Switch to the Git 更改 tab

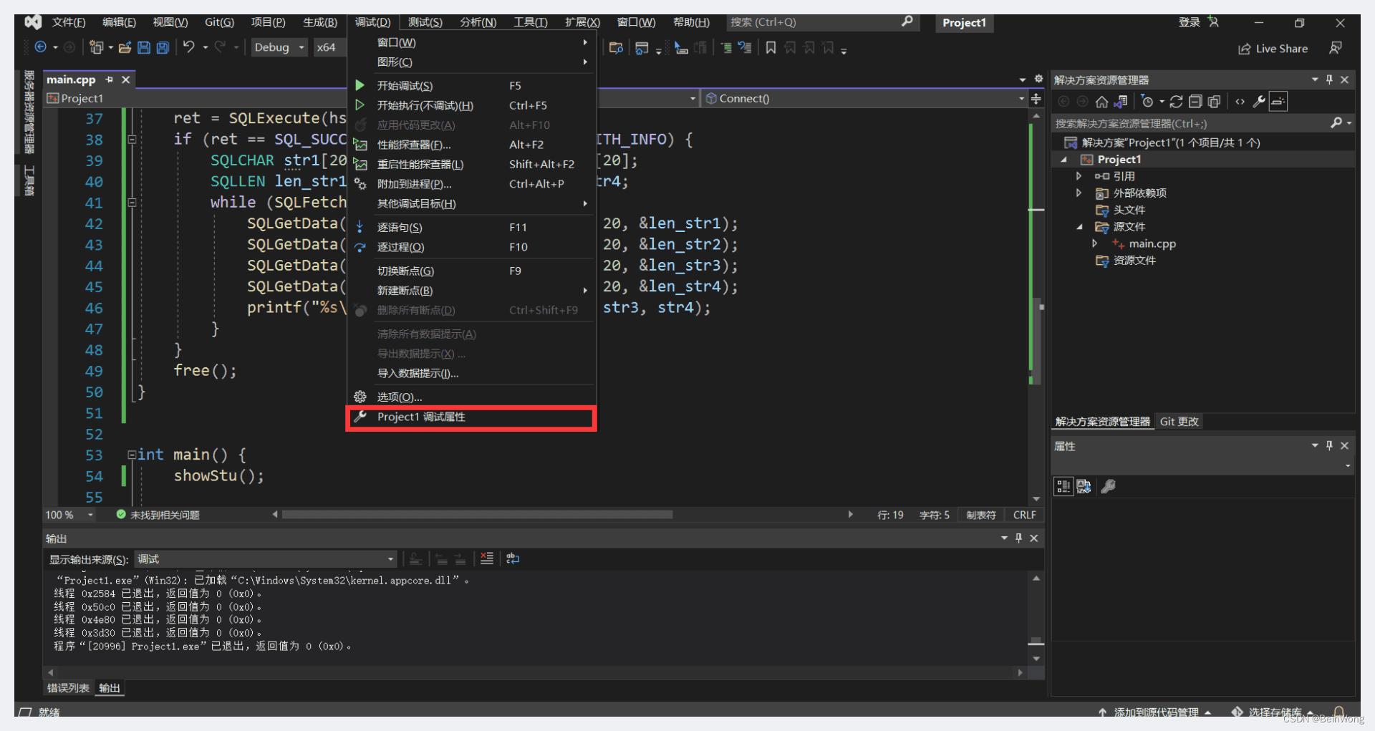point(1179,422)
